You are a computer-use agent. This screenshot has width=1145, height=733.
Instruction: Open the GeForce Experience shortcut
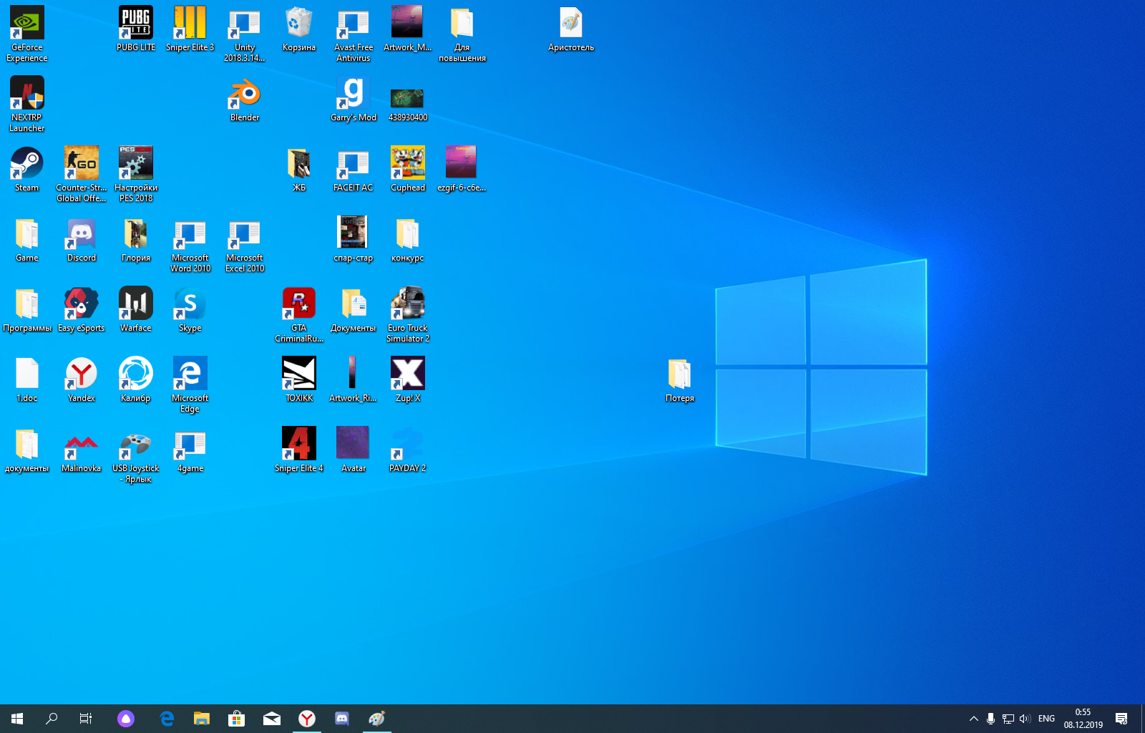[27, 34]
